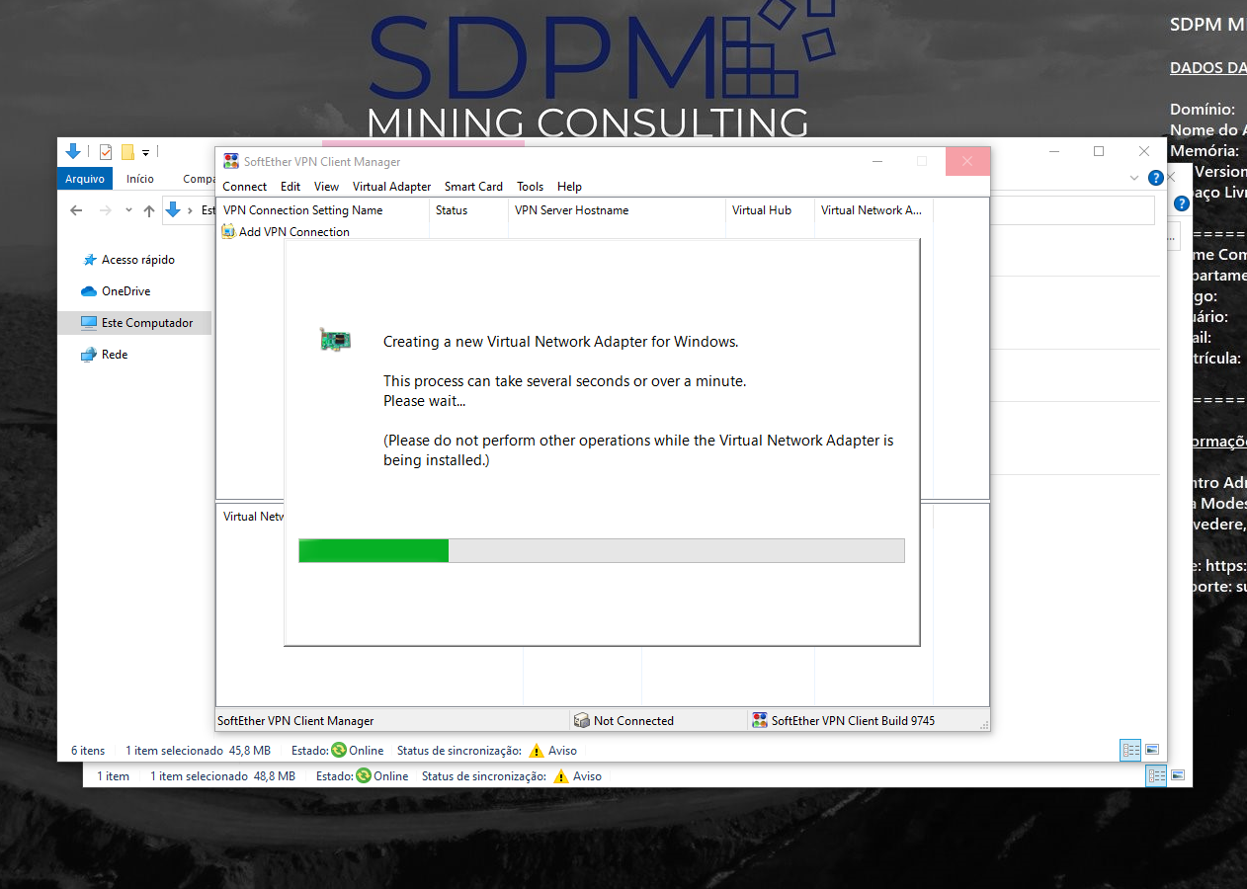The image size is (1247, 889).
Task: Expand the Explorer ribbon with chevron
Action: click(x=1134, y=179)
